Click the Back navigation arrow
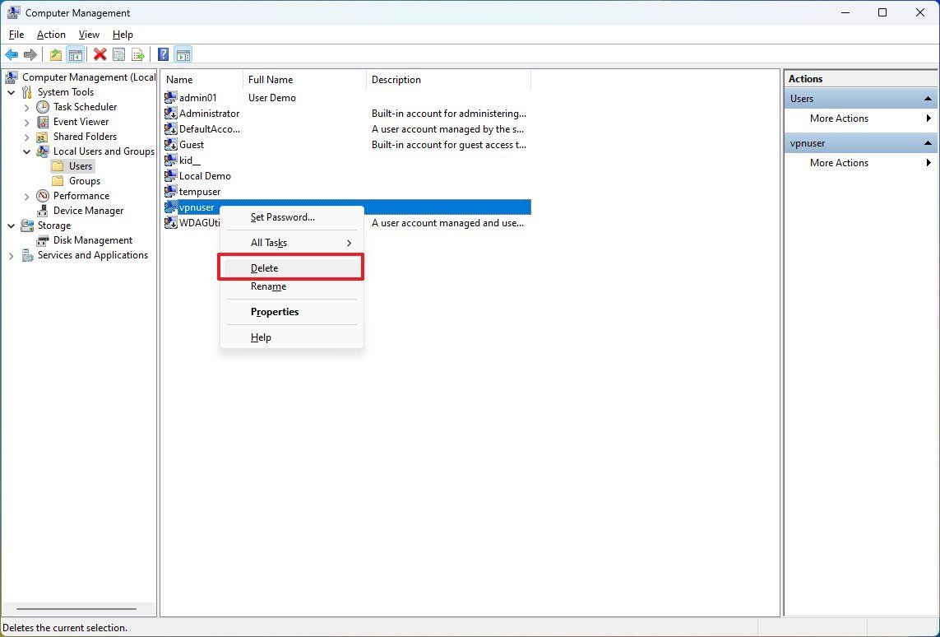 tap(12, 54)
